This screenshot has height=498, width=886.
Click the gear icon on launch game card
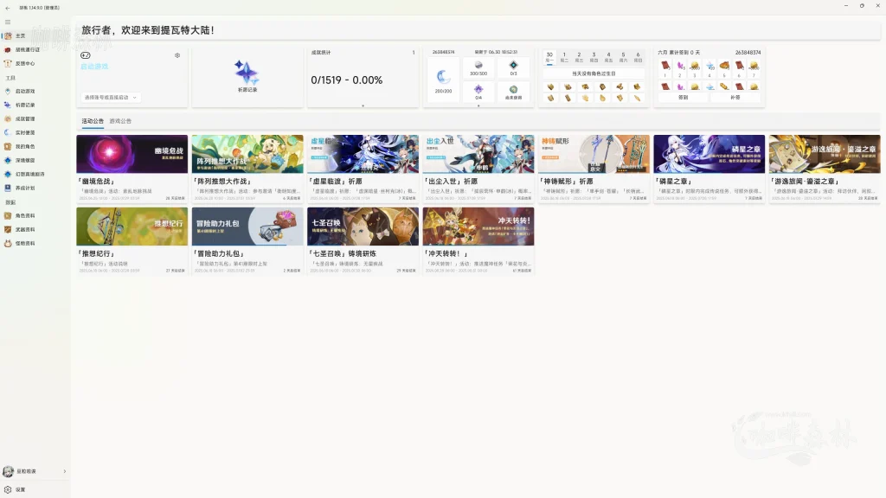coord(177,55)
